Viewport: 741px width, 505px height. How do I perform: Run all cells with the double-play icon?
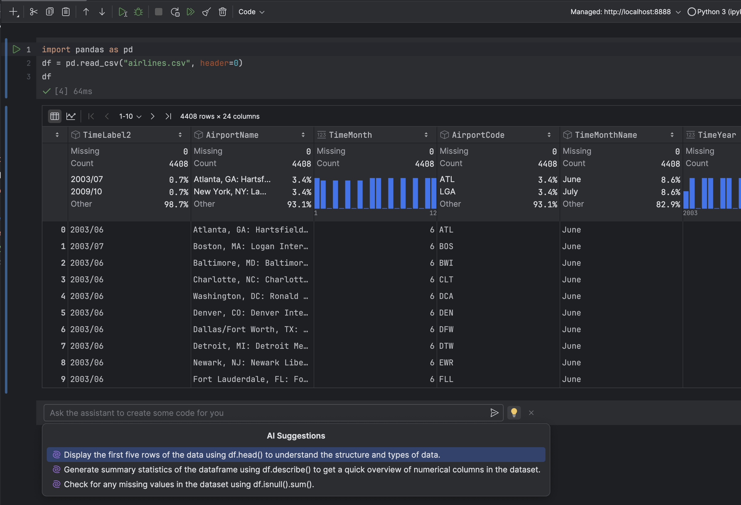190,12
